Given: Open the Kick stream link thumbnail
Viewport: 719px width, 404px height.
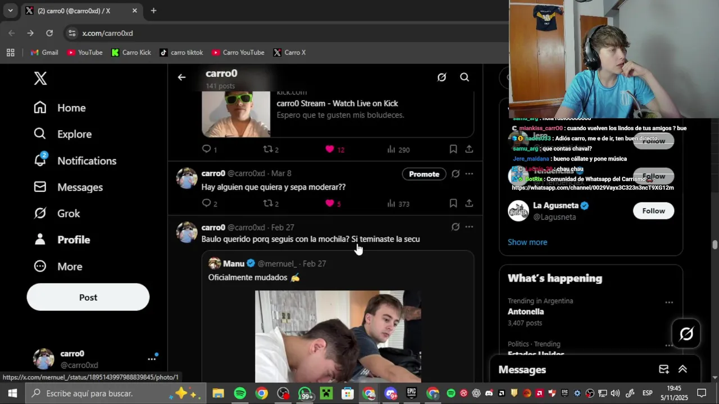Looking at the screenshot, I should 236,114.
